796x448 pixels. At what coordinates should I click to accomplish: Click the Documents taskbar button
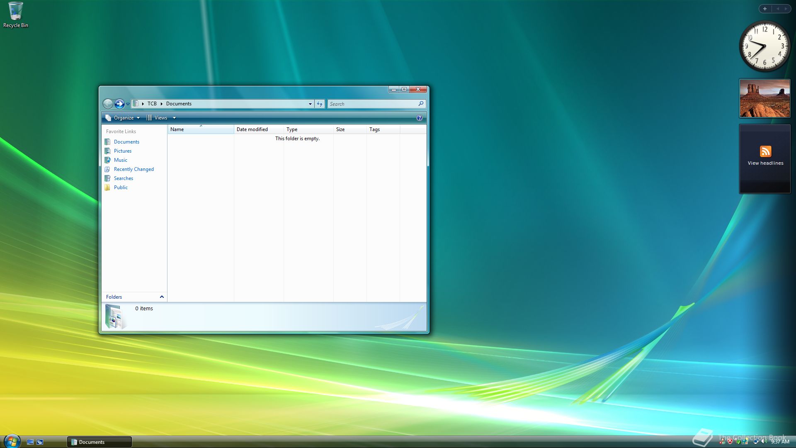coord(99,442)
